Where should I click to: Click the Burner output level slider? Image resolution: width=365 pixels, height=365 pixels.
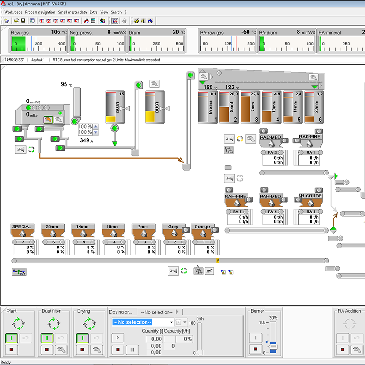click(x=274, y=347)
